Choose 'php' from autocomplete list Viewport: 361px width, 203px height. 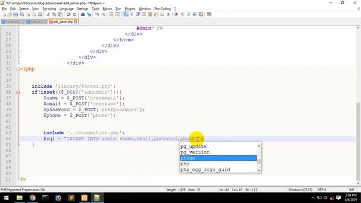218,164
